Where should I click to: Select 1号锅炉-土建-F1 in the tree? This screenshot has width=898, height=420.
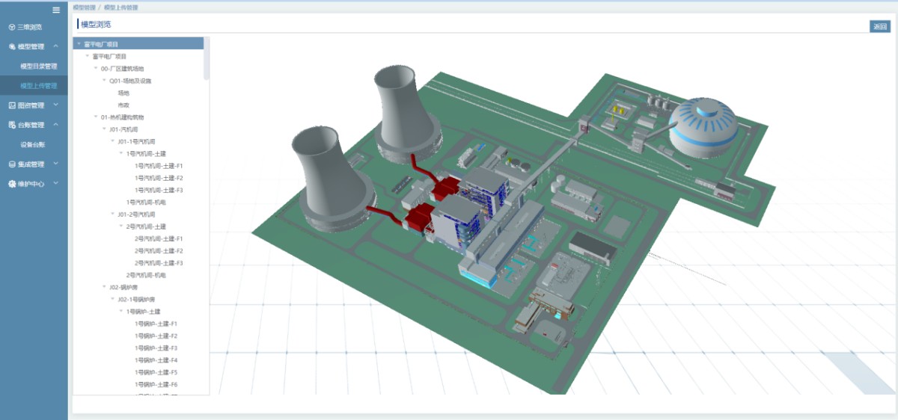[x=156, y=324]
